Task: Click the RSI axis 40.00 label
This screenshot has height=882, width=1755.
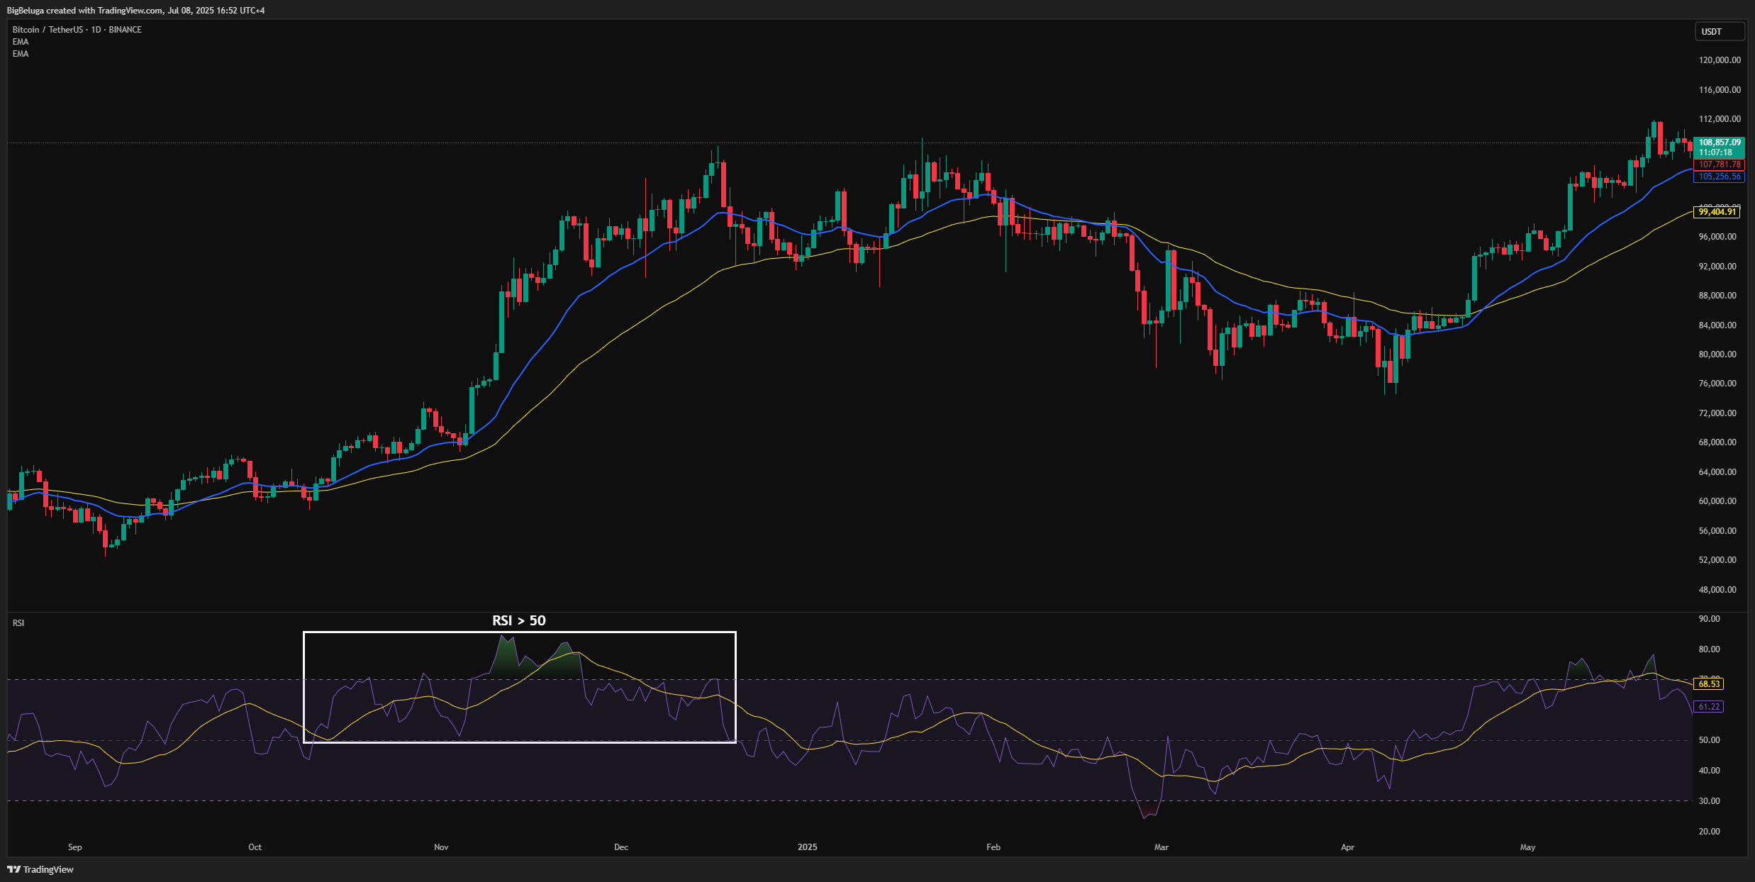Action: [1709, 771]
